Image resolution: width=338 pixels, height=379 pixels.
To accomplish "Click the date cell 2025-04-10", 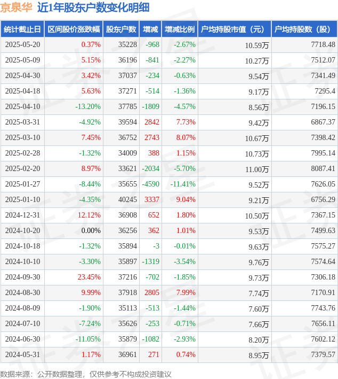I will 23,106.
